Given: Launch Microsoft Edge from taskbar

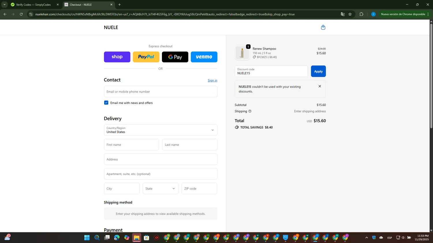Looking at the screenshot, I should 117,238.
